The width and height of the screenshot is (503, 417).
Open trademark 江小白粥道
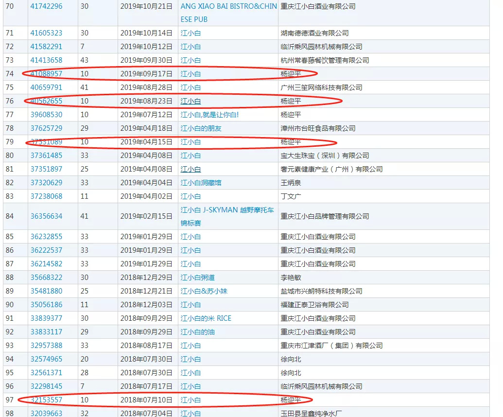click(198, 278)
